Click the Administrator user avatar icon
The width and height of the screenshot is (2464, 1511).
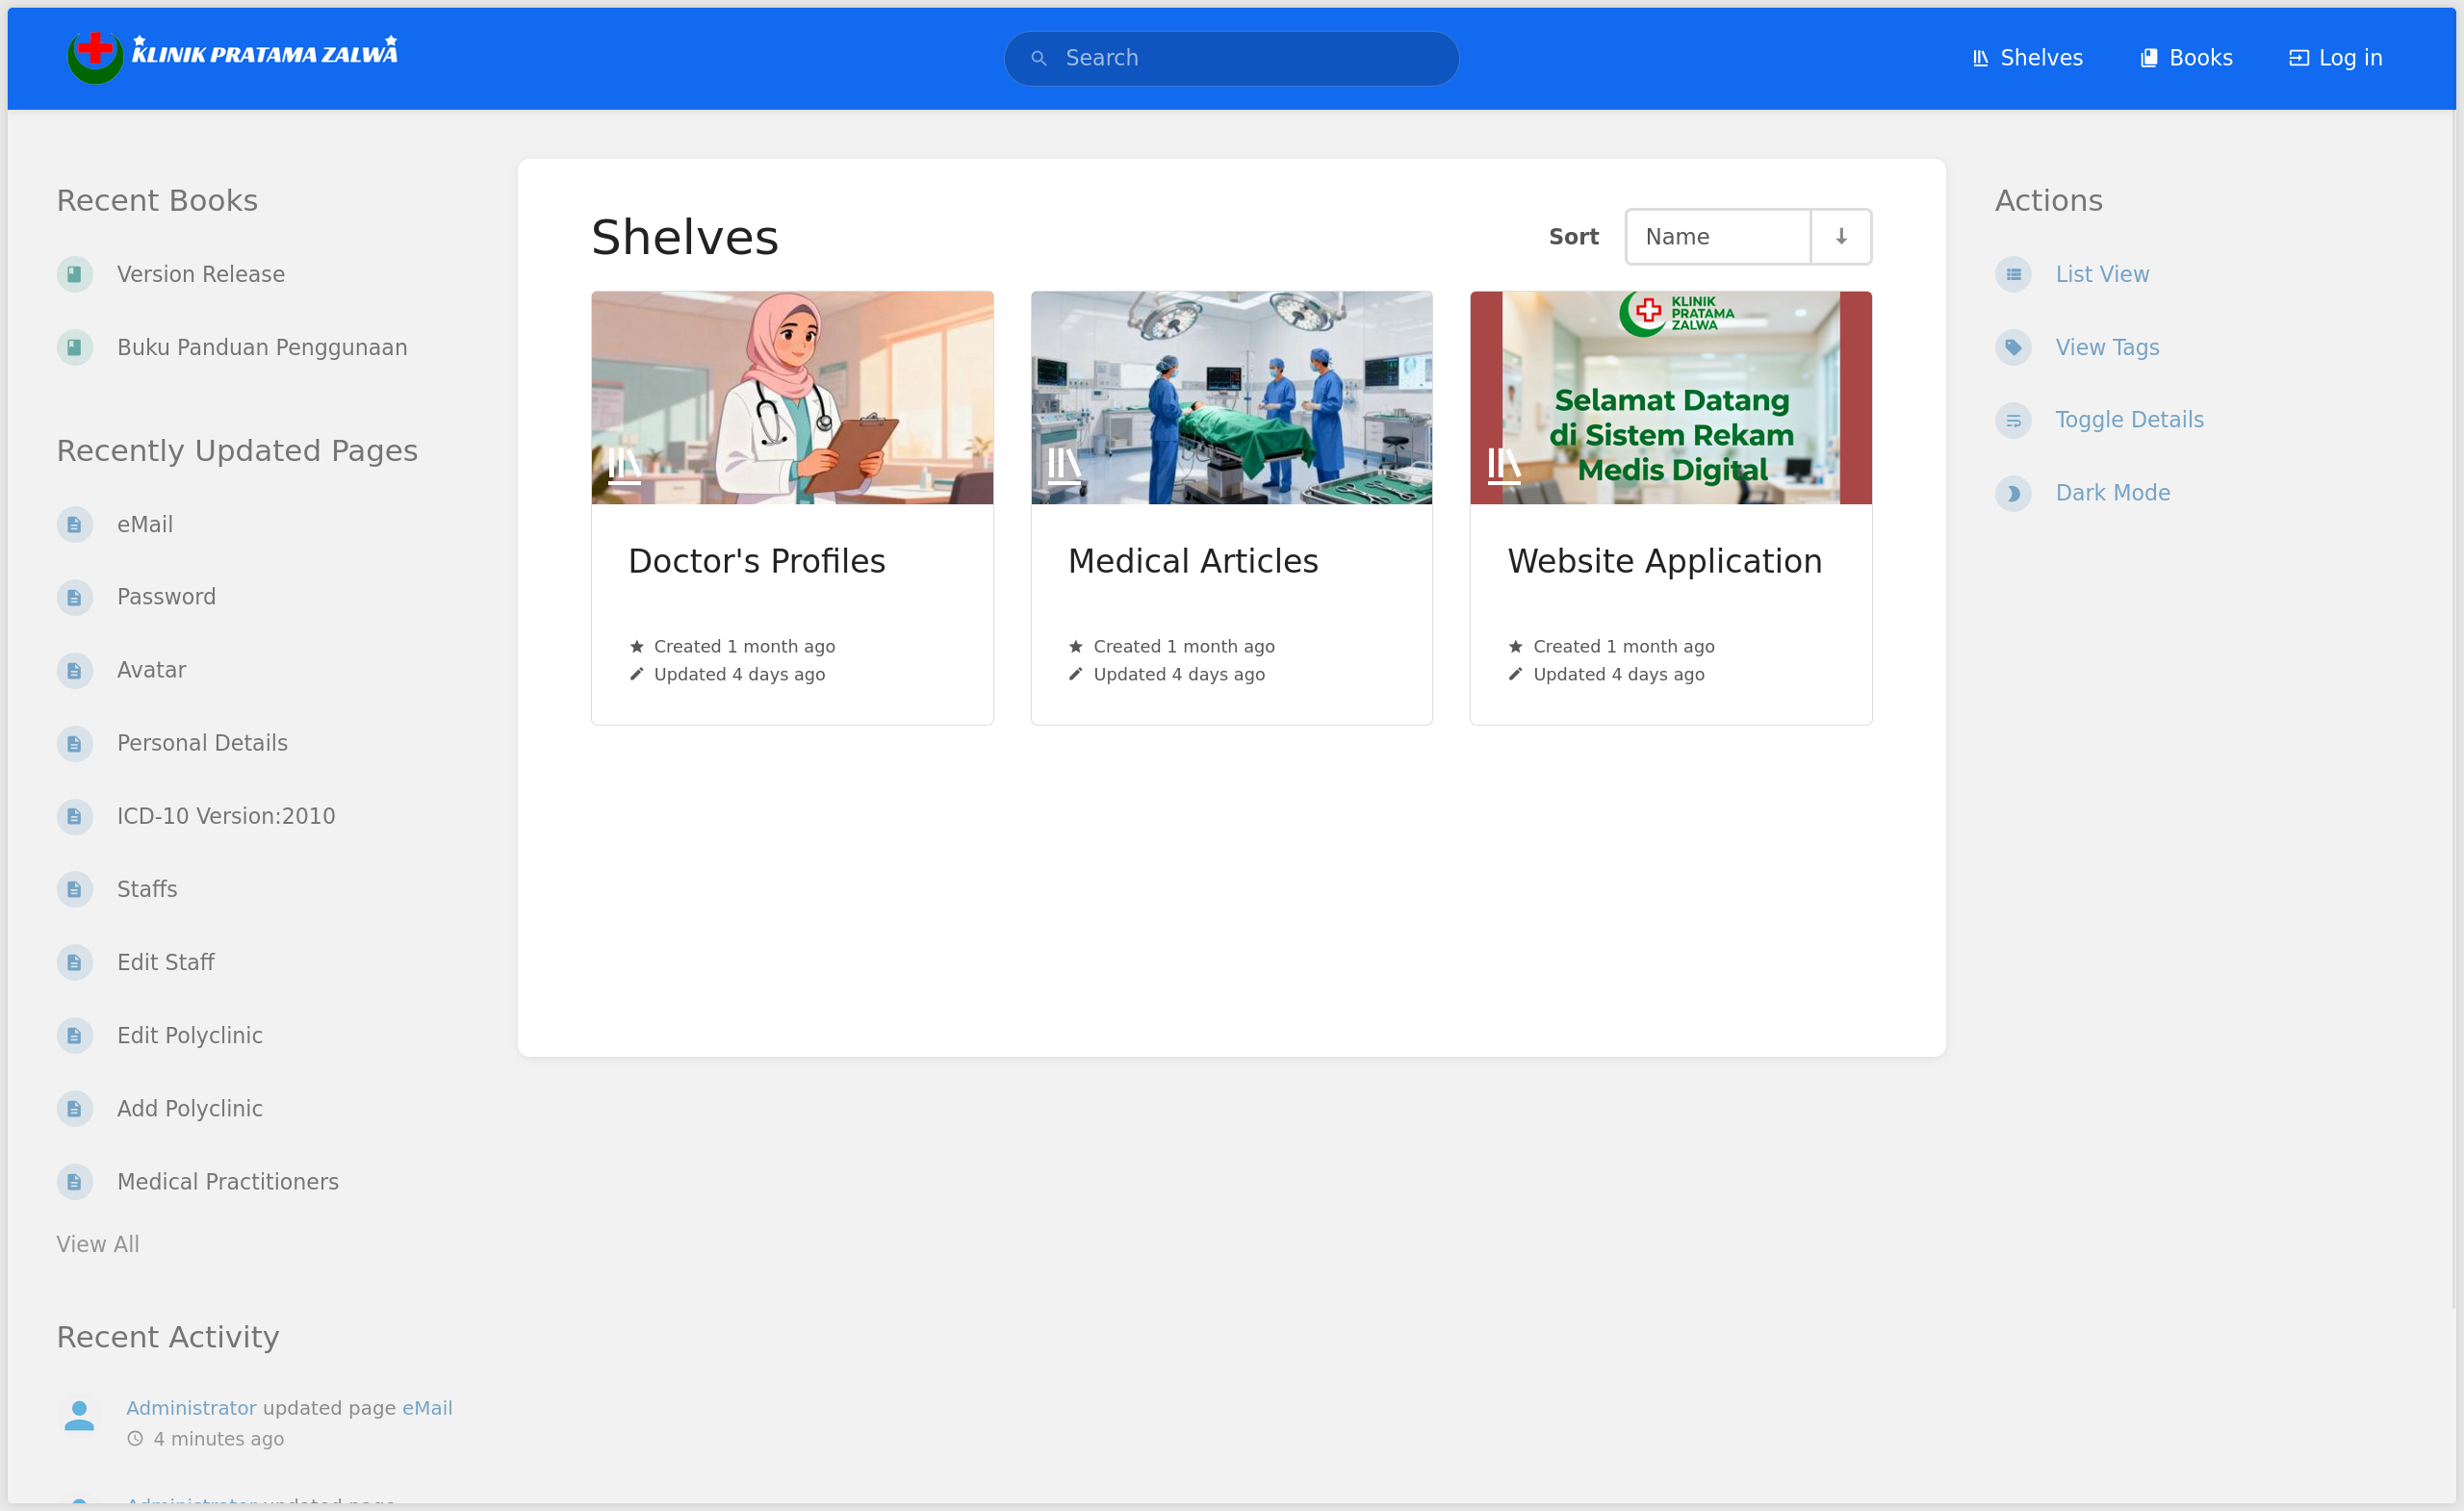79,1416
